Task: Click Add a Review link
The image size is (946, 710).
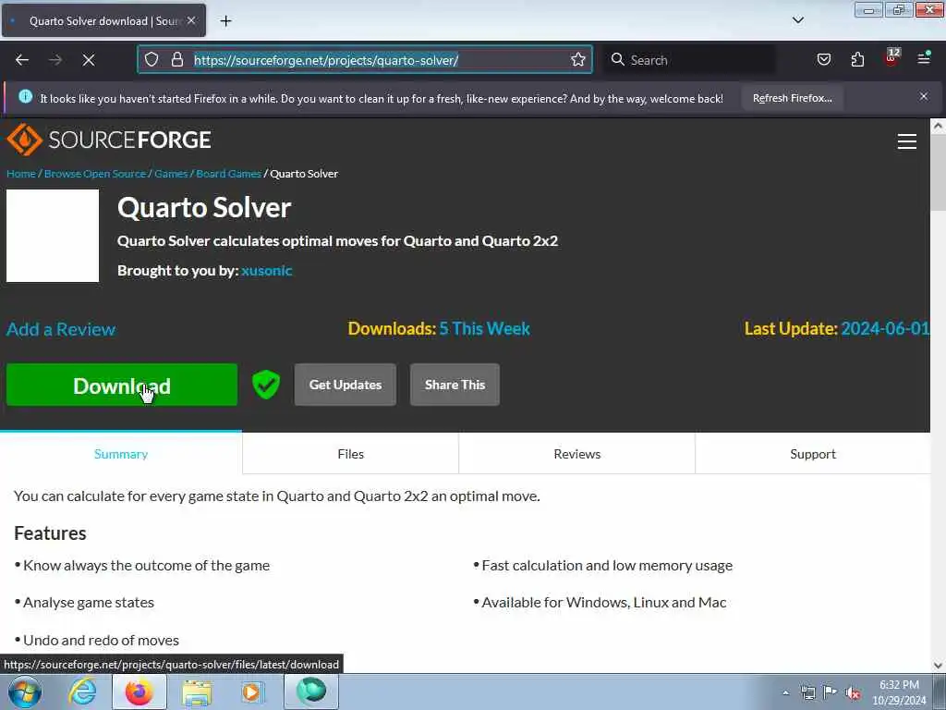Action: coord(61,329)
